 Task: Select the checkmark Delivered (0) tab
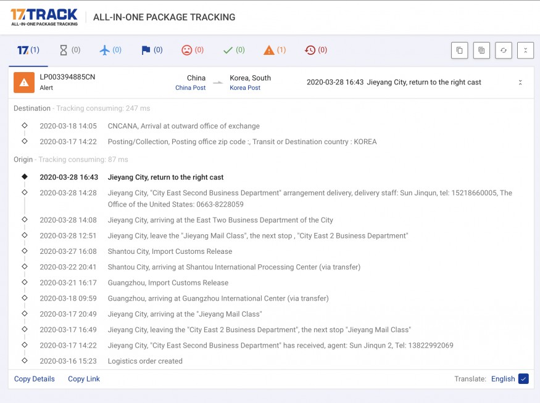[234, 50]
